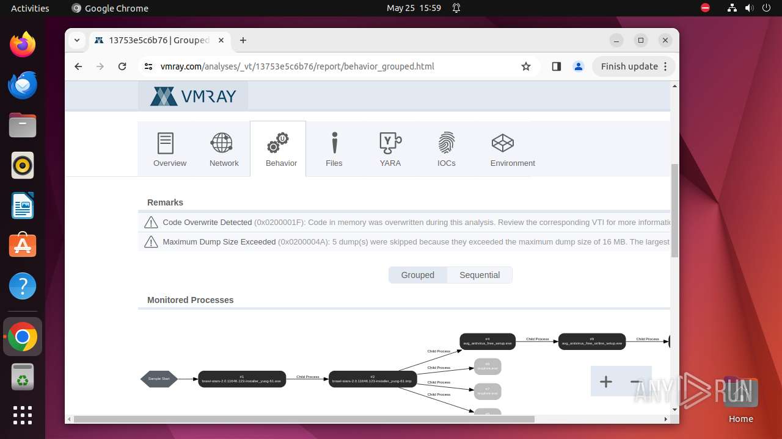Select grey process #7 node
This screenshot has width=782, height=439.
488,391
